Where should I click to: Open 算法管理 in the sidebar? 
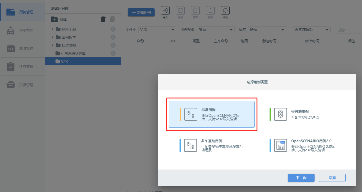(x=23, y=48)
